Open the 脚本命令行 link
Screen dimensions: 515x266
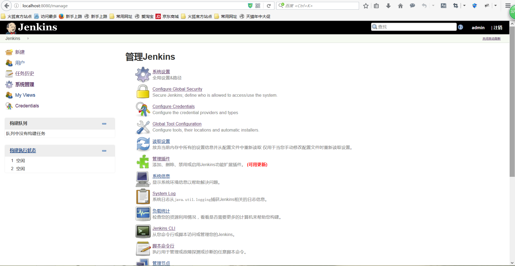coord(163,246)
